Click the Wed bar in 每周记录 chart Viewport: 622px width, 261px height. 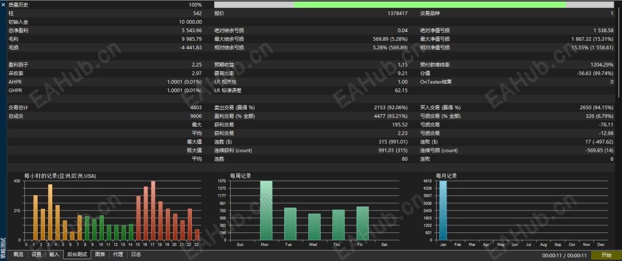(315, 227)
